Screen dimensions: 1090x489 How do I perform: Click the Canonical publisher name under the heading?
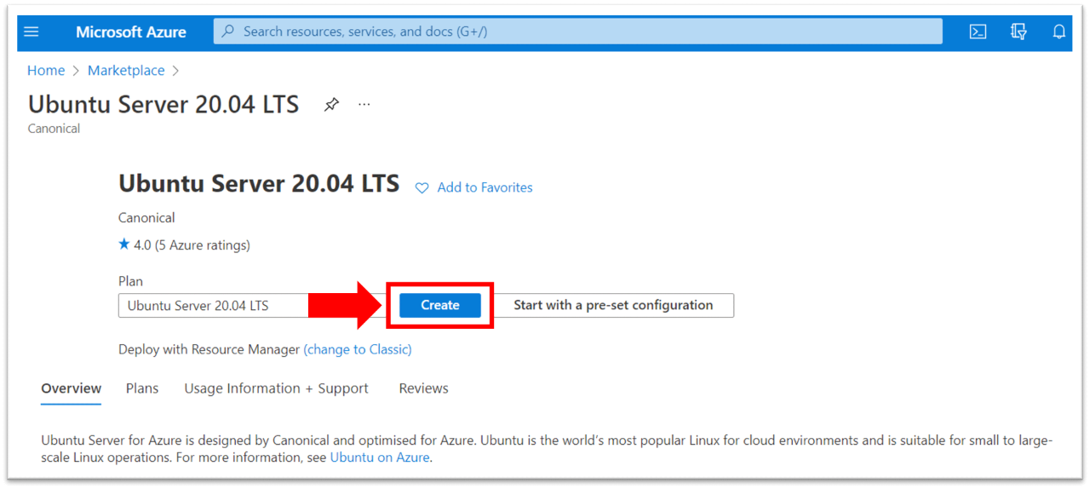(x=146, y=218)
